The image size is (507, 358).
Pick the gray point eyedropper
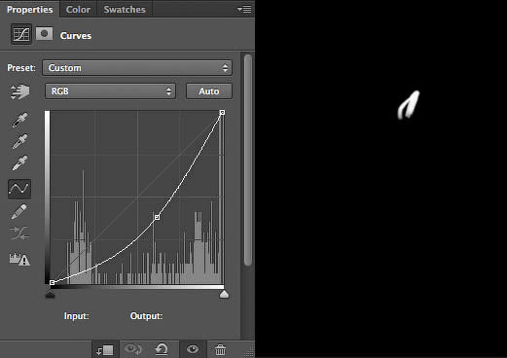[19, 142]
